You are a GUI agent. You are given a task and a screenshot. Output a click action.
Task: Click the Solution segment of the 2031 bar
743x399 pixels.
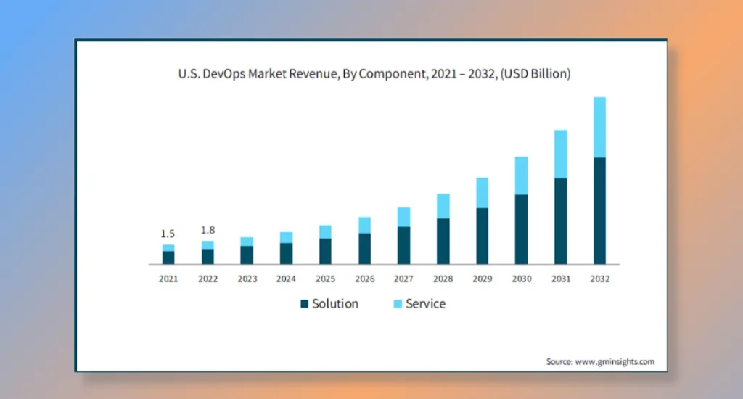coord(560,221)
